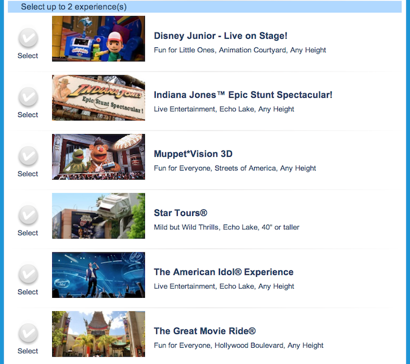The image size is (410, 364).
Task: Open the American Idol stage thumbnail
Action: pos(98,275)
